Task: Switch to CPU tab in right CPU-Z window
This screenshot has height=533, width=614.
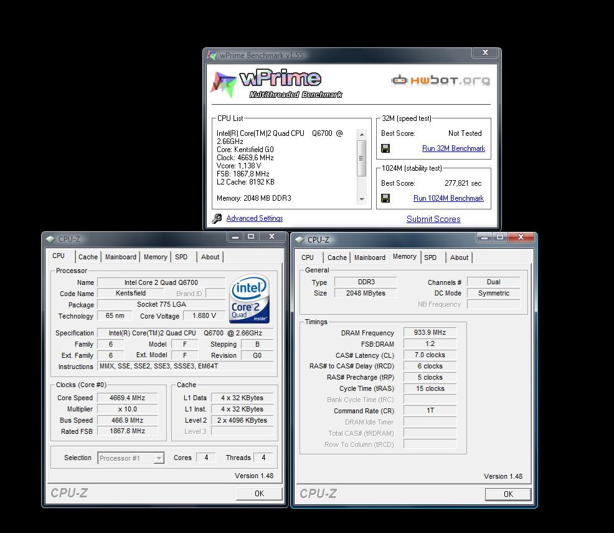Action: click(308, 258)
